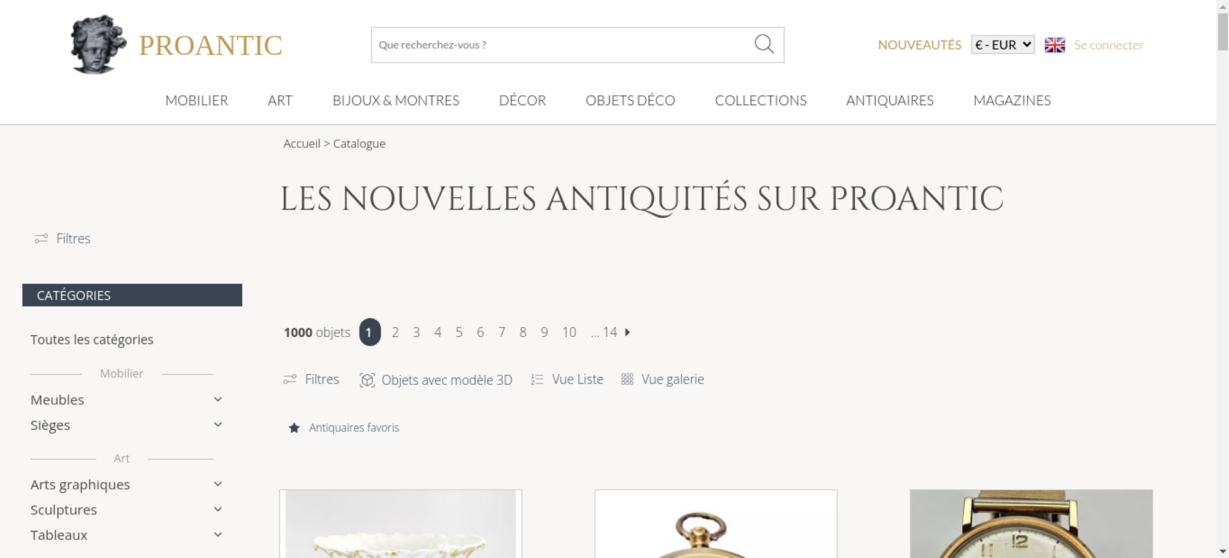Click the search magnifier icon

(764, 44)
